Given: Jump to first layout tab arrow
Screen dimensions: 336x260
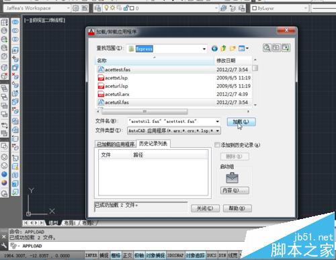Looking at the screenshot, I should [x=26, y=223].
